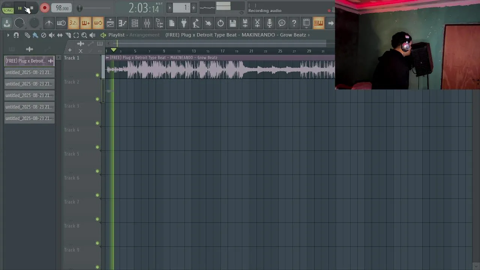Toggle the PAT/SONG mode switch
Viewport: 480px width, 270px height.
pyautogui.click(x=8, y=8)
